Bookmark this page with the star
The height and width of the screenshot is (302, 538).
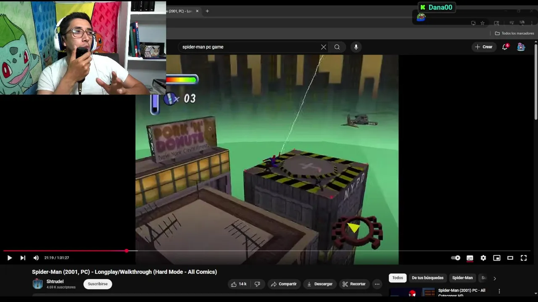[483, 23]
